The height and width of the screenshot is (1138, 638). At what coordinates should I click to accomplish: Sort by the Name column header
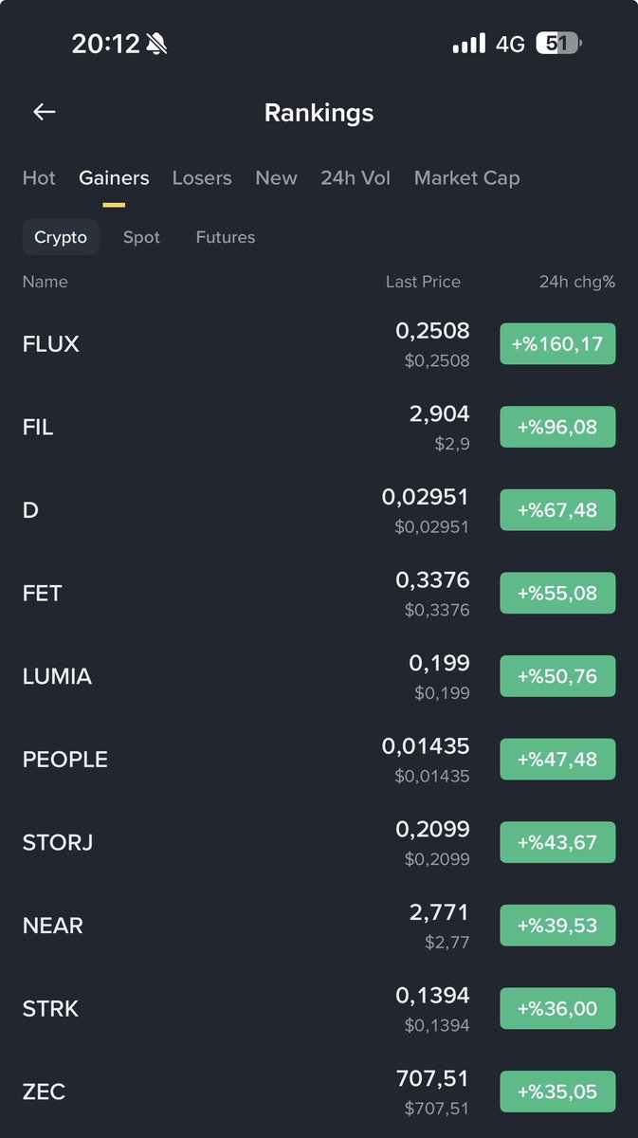pyautogui.click(x=46, y=282)
